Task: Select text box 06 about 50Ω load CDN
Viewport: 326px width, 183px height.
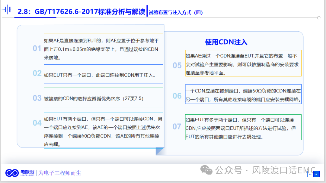Action: point(243,94)
